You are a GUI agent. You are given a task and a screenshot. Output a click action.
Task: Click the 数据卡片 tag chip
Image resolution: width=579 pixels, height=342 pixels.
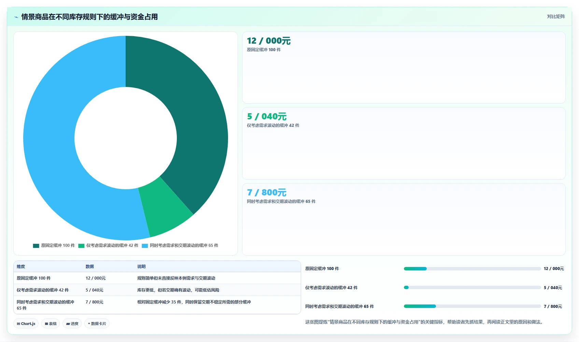point(97,324)
